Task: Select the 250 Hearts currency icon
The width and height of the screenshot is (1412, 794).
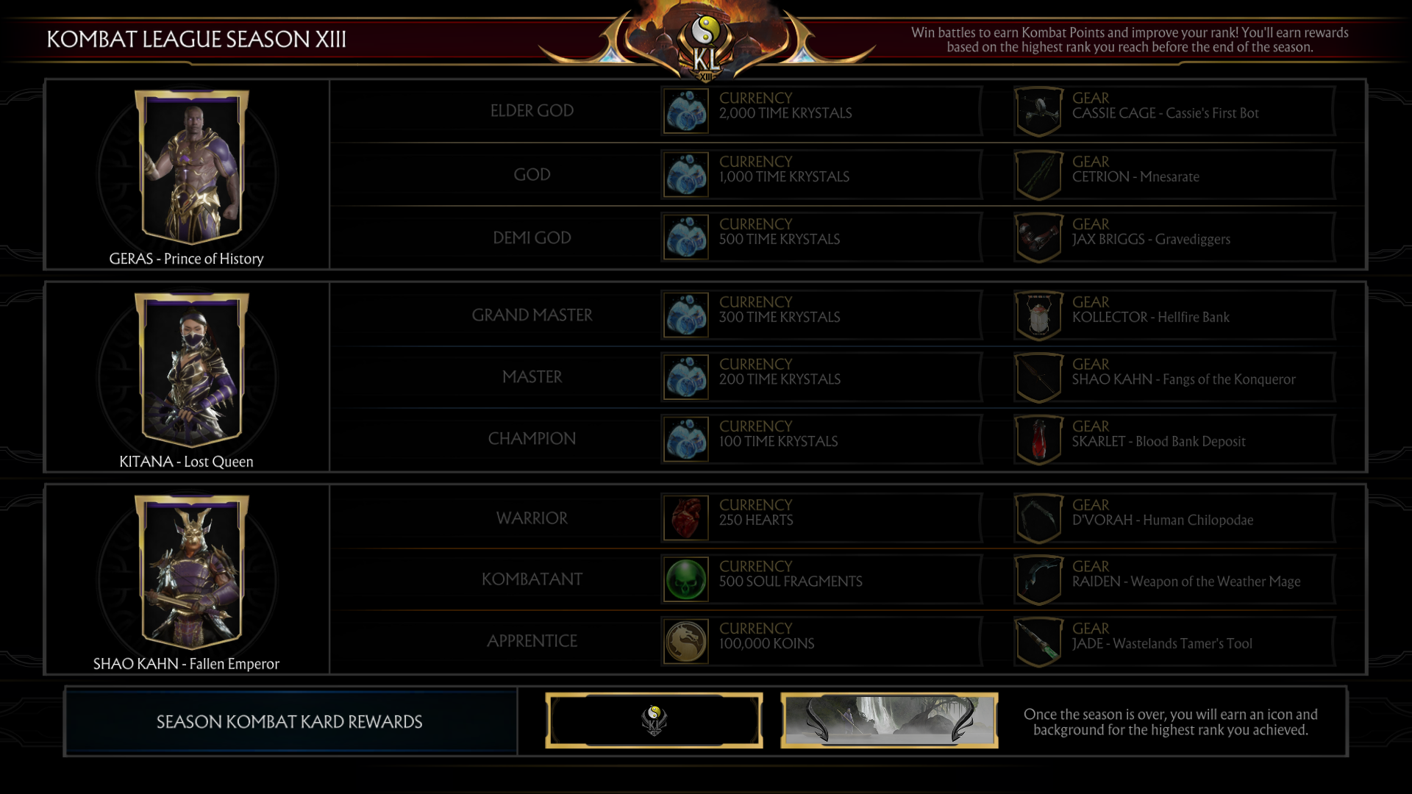Action: (x=685, y=518)
